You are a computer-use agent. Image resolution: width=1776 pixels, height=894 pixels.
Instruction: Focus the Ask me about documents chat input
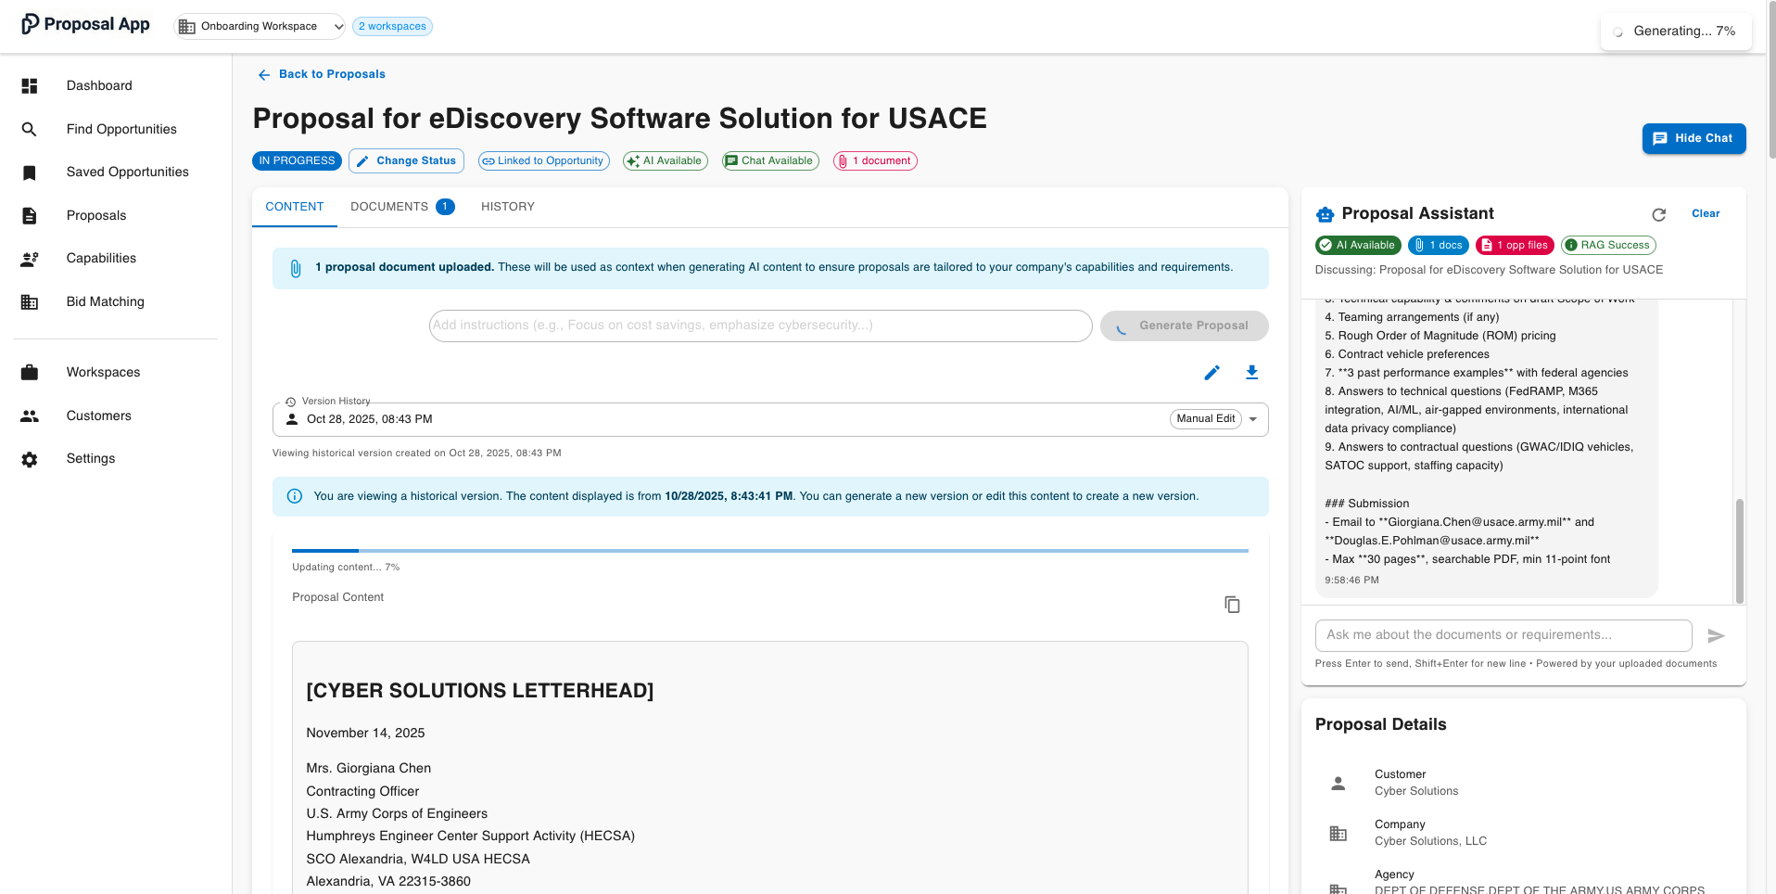pos(1503,635)
